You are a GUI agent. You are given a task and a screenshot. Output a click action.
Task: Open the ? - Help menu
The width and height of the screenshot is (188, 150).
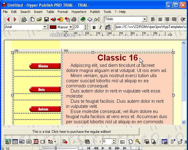pyautogui.click(x=120, y=12)
